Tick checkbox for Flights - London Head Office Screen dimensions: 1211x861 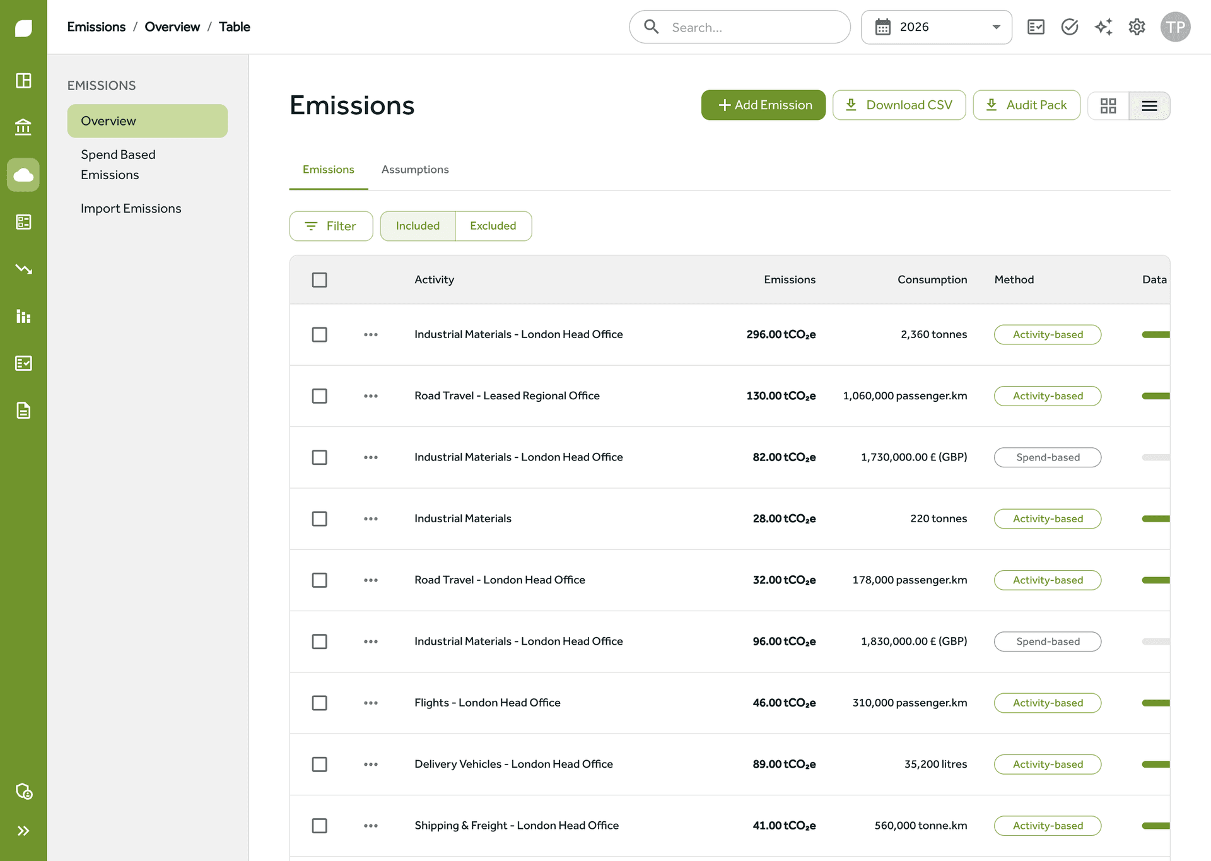point(320,703)
